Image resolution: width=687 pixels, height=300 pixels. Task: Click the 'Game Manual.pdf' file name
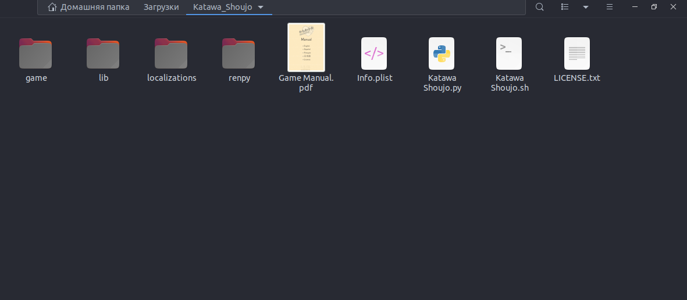pos(306,83)
